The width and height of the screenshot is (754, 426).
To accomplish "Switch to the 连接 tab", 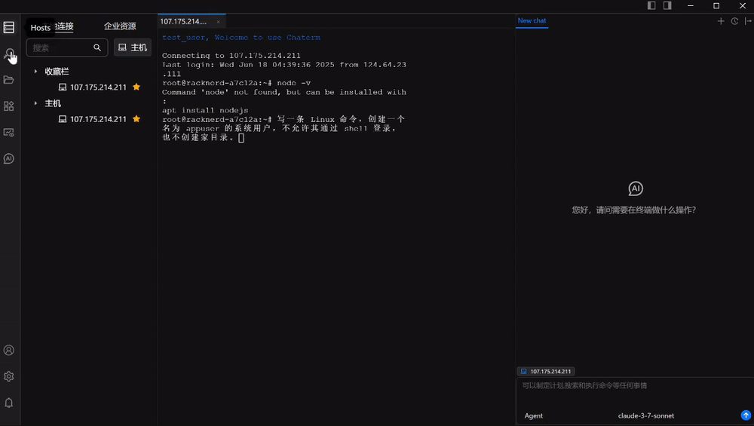I will [64, 26].
